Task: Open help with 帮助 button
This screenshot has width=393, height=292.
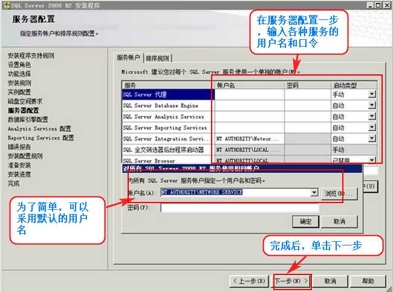Action: pos(368,281)
